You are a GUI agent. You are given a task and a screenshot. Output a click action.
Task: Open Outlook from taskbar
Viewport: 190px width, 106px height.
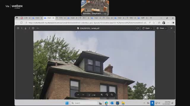tap(112, 103)
